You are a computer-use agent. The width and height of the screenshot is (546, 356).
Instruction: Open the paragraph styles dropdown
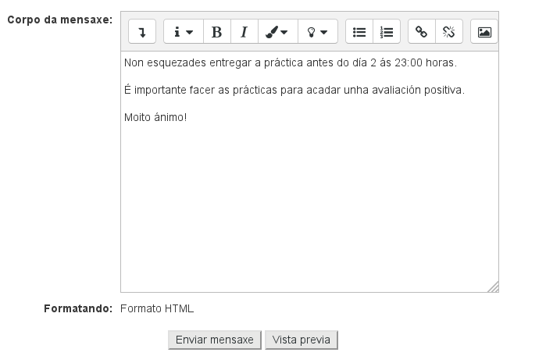[x=184, y=32]
